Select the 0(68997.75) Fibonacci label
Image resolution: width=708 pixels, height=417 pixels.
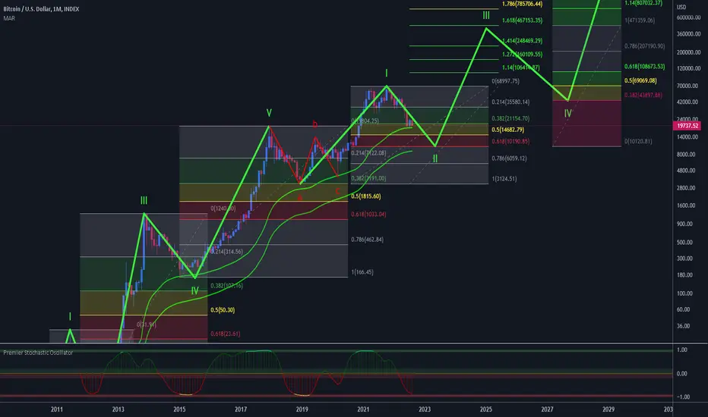[506, 81]
